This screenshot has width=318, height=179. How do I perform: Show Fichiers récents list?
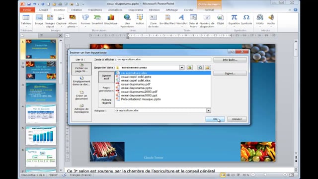[106, 101]
